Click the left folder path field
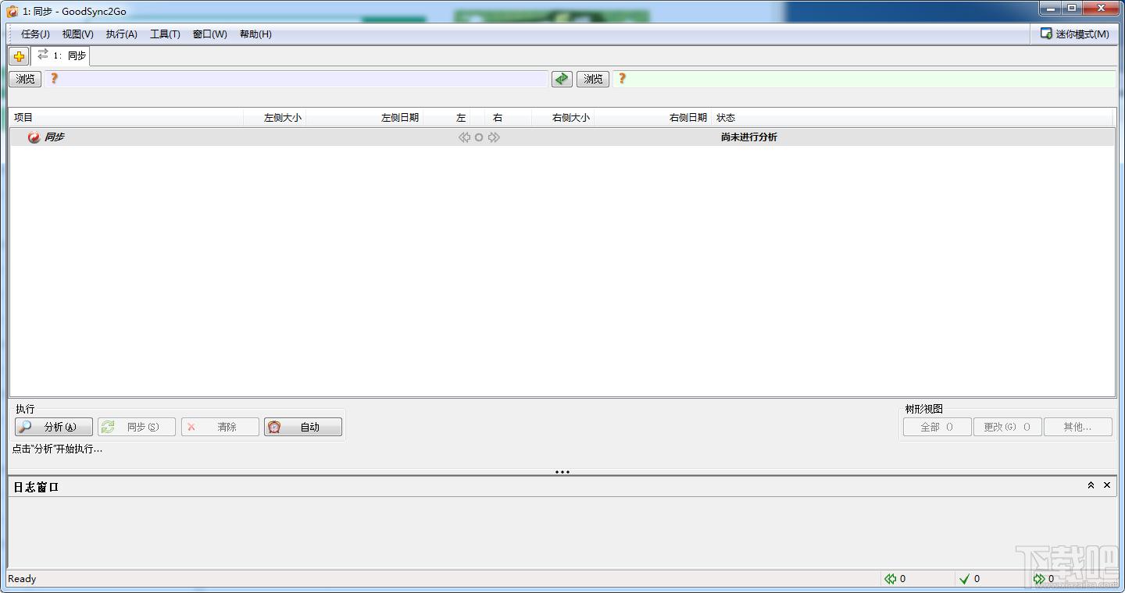The height and width of the screenshot is (593, 1125). click(x=297, y=79)
